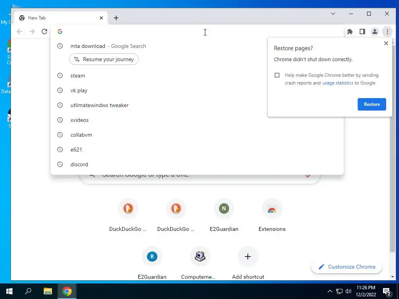Screen dimensions: 399x299
Task: Open the usage statistics link
Action: [x=338, y=83]
